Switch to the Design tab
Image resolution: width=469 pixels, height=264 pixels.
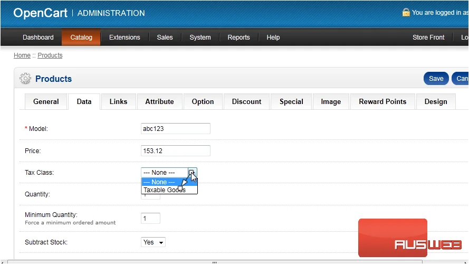pos(436,102)
